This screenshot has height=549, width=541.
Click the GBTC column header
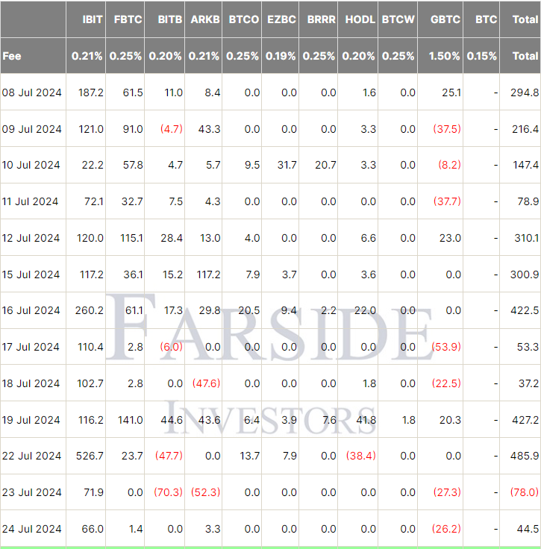(x=445, y=19)
